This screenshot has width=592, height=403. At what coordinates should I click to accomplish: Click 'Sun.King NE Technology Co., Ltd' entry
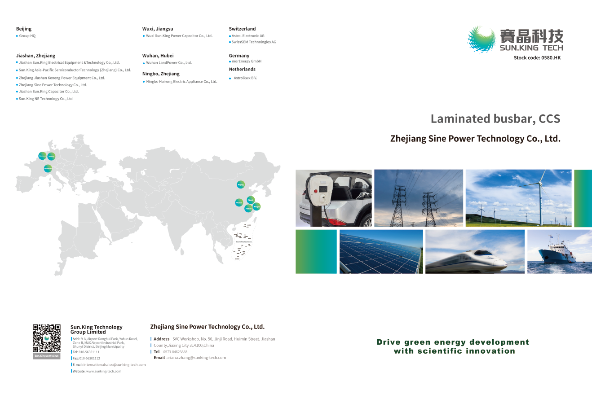click(46, 99)
